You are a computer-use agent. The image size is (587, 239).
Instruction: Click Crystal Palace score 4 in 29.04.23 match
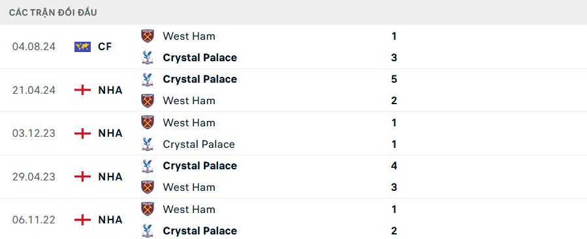click(394, 166)
